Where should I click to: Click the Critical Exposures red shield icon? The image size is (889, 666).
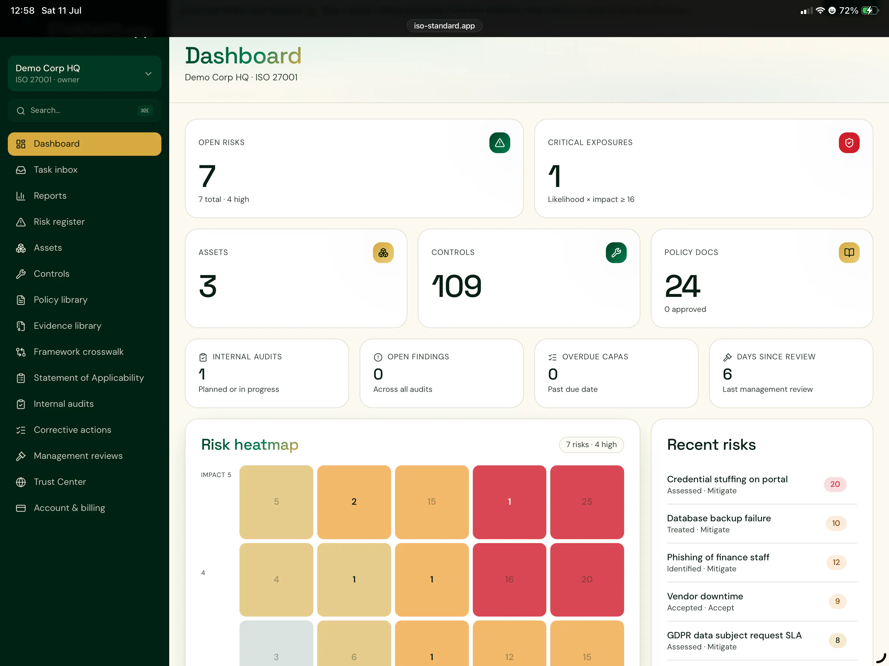pos(849,143)
